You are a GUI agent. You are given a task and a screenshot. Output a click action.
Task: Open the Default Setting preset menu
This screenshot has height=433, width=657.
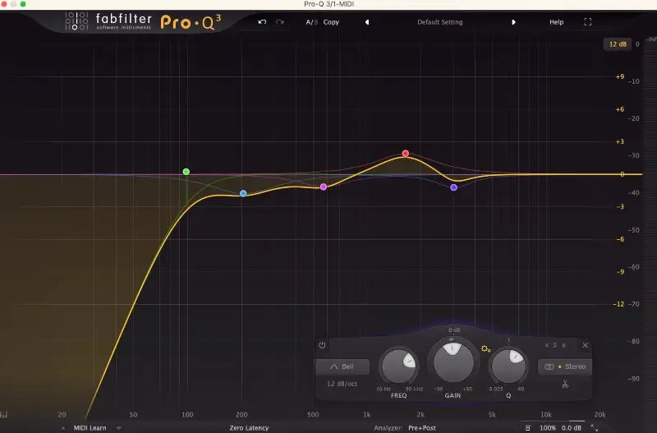pyautogui.click(x=439, y=22)
